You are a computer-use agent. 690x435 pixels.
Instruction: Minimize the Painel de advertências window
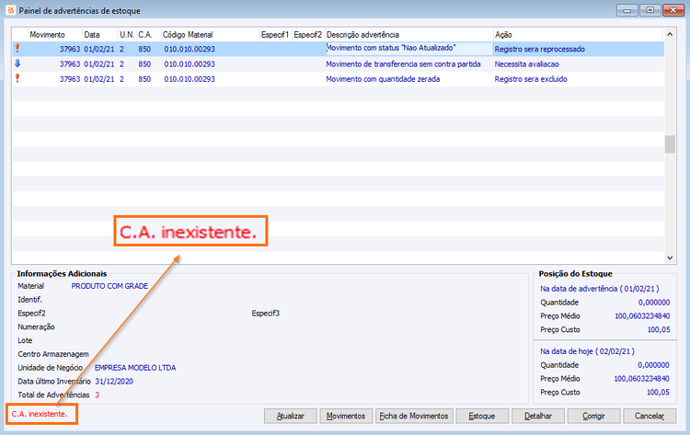tap(627, 10)
